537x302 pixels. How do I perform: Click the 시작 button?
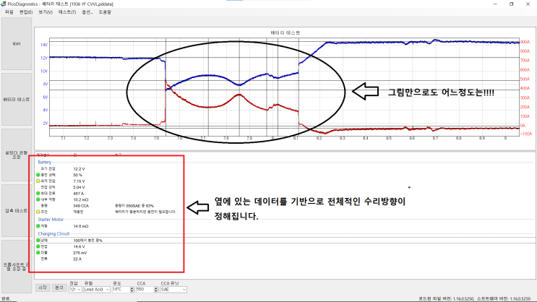pos(43,288)
